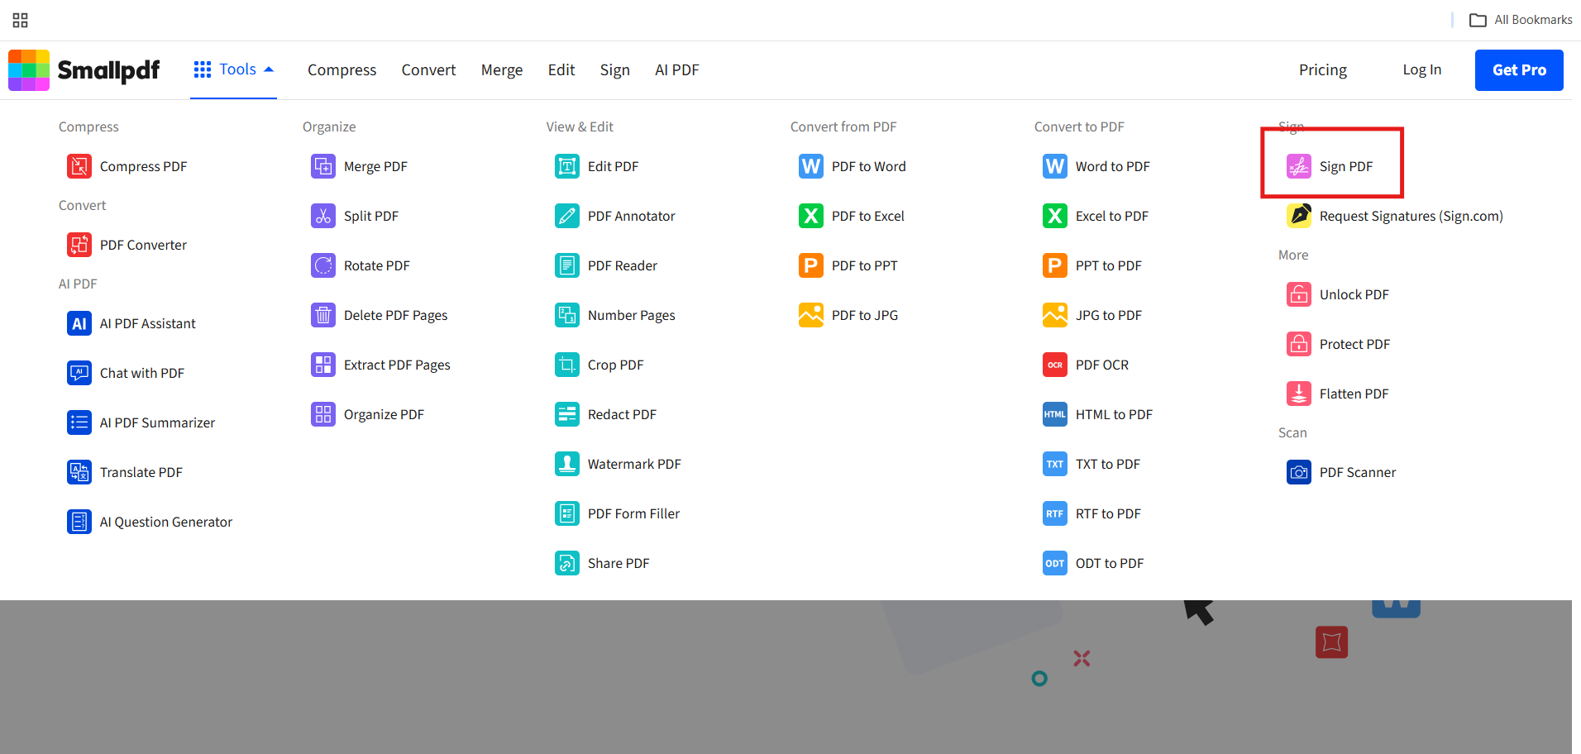Click the Merge PDF purple icon
This screenshot has height=754, width=1581.
[323, 166]
